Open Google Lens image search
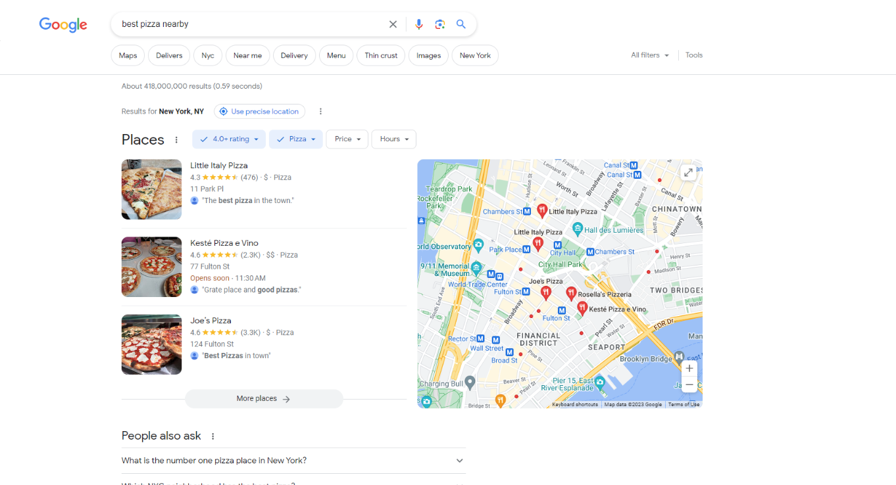The height and width of the screenshot is (485, 896). pos(440,24)
